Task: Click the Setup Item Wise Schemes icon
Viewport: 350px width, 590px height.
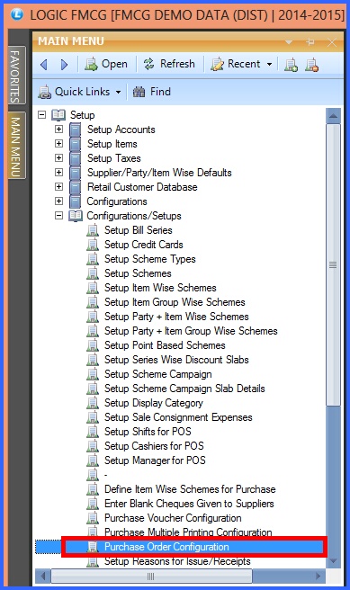Action: coord(93,288)
